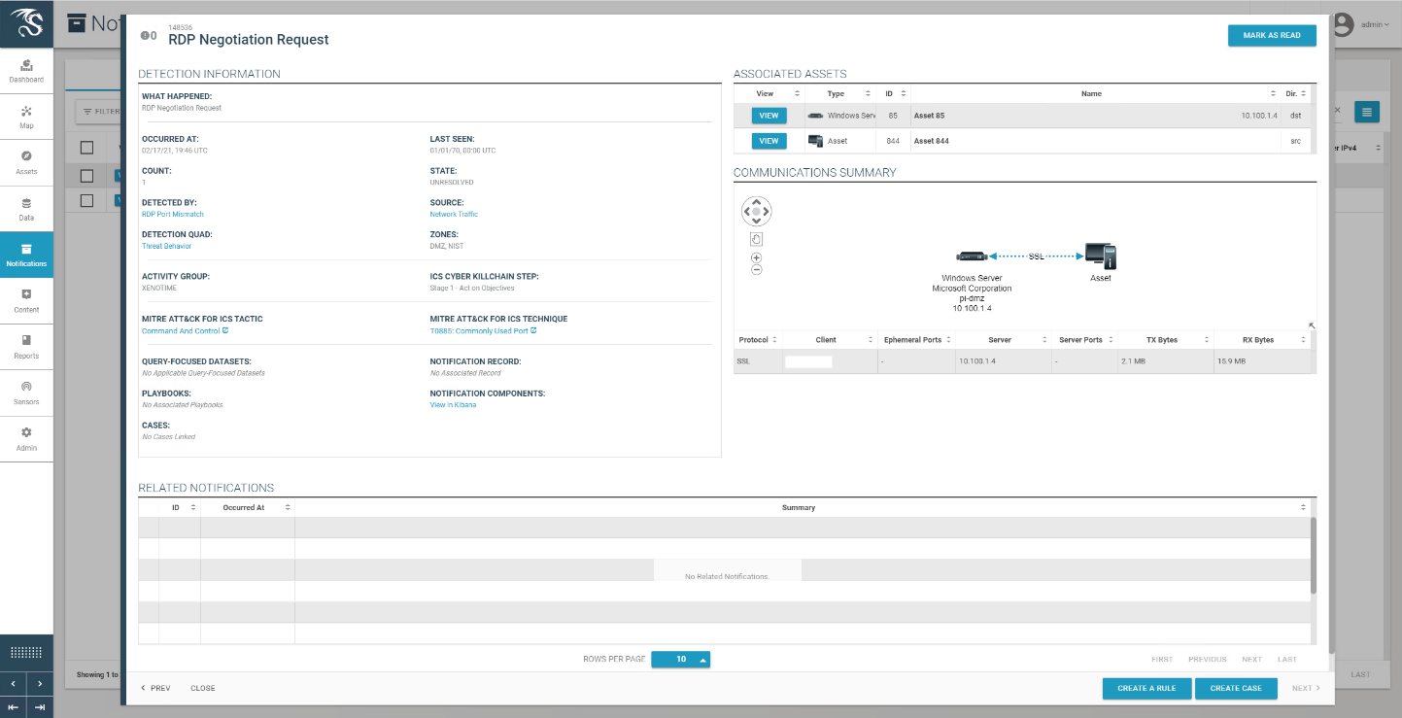
Task: Open Command And Control external link
Action: [185, 330]
